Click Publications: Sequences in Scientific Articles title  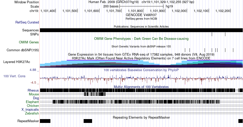tap(141, 27)
